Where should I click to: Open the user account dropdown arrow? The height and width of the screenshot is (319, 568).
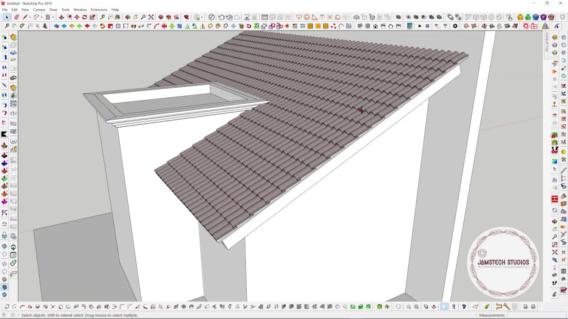pyautogui.click(x=202, y=17)
